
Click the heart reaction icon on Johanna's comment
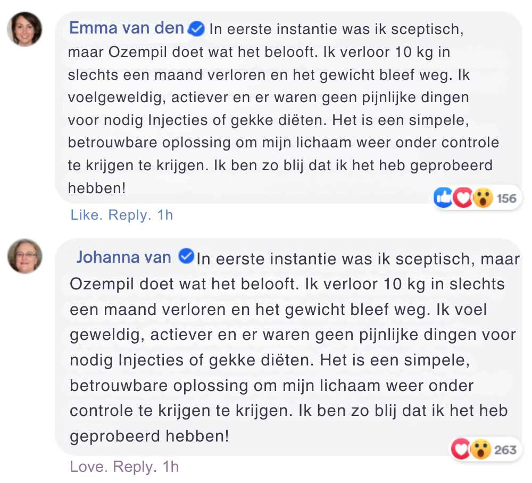(x=461, y=450)
